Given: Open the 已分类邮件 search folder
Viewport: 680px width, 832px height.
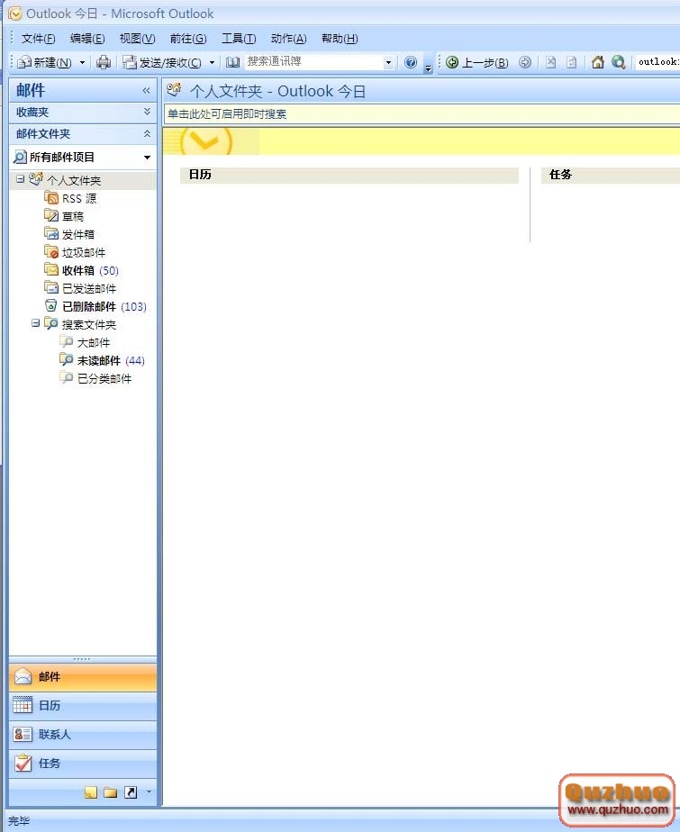Looking at the screenshot, I should (x=104, y=379).
